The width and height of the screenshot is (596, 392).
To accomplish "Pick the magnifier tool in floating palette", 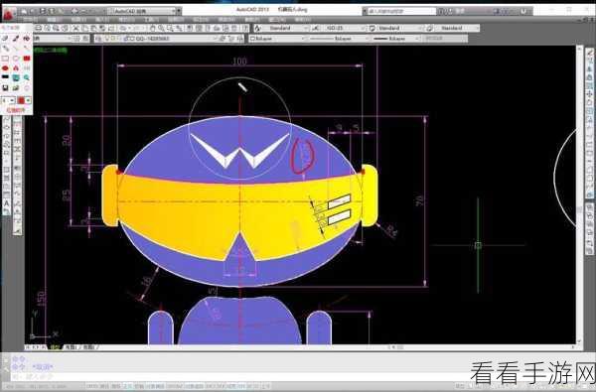I will click(26, 77).
